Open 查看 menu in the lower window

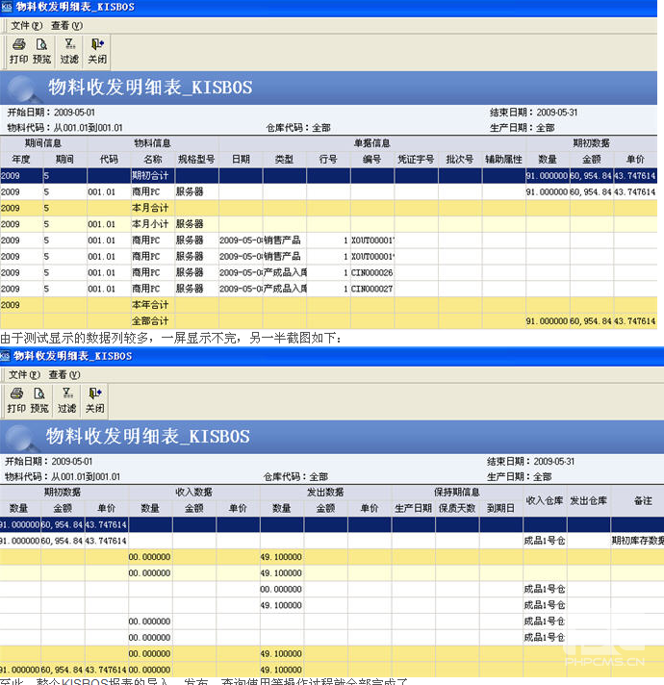(66, 374)
